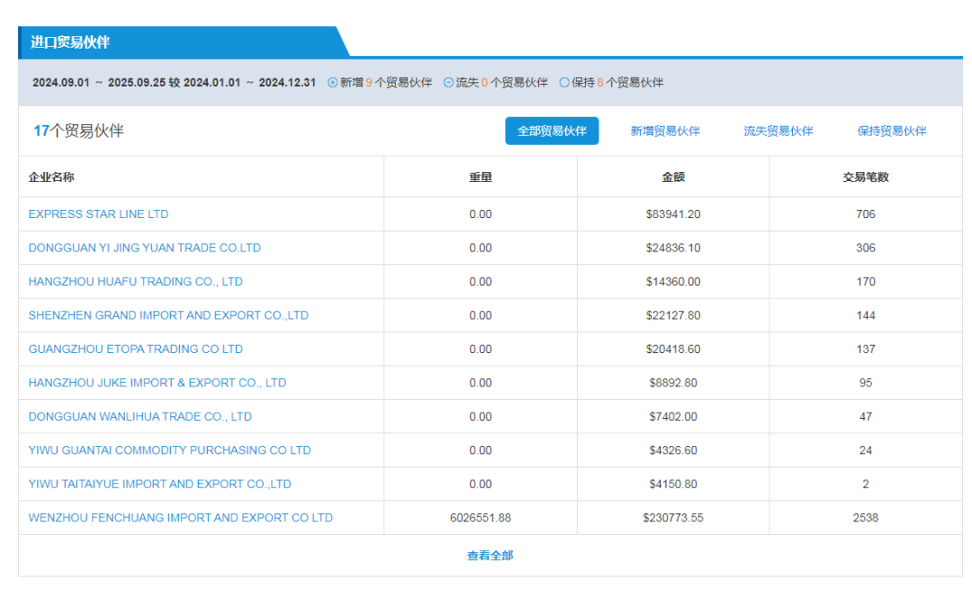
Task: Switch to the 新增贸易伙伴 tab
Action: point(665,132)
